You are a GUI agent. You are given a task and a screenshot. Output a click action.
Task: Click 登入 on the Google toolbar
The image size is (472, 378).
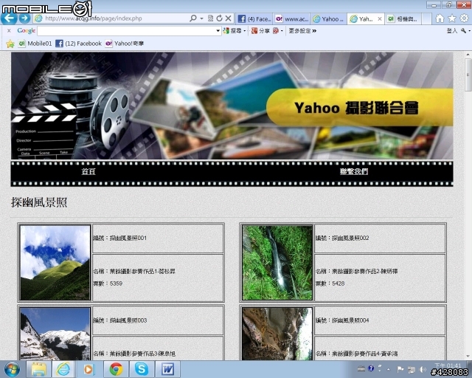click(451, 31)
